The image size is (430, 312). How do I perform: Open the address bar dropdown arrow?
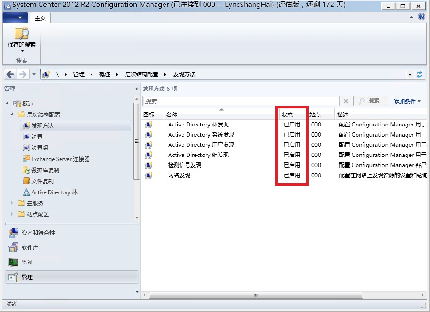pyautogui.click(x=410, y=74)
